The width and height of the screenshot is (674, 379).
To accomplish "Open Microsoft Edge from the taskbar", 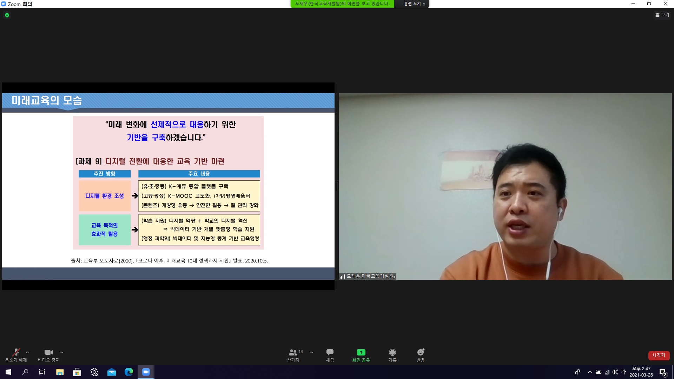I will click(129, 372).
